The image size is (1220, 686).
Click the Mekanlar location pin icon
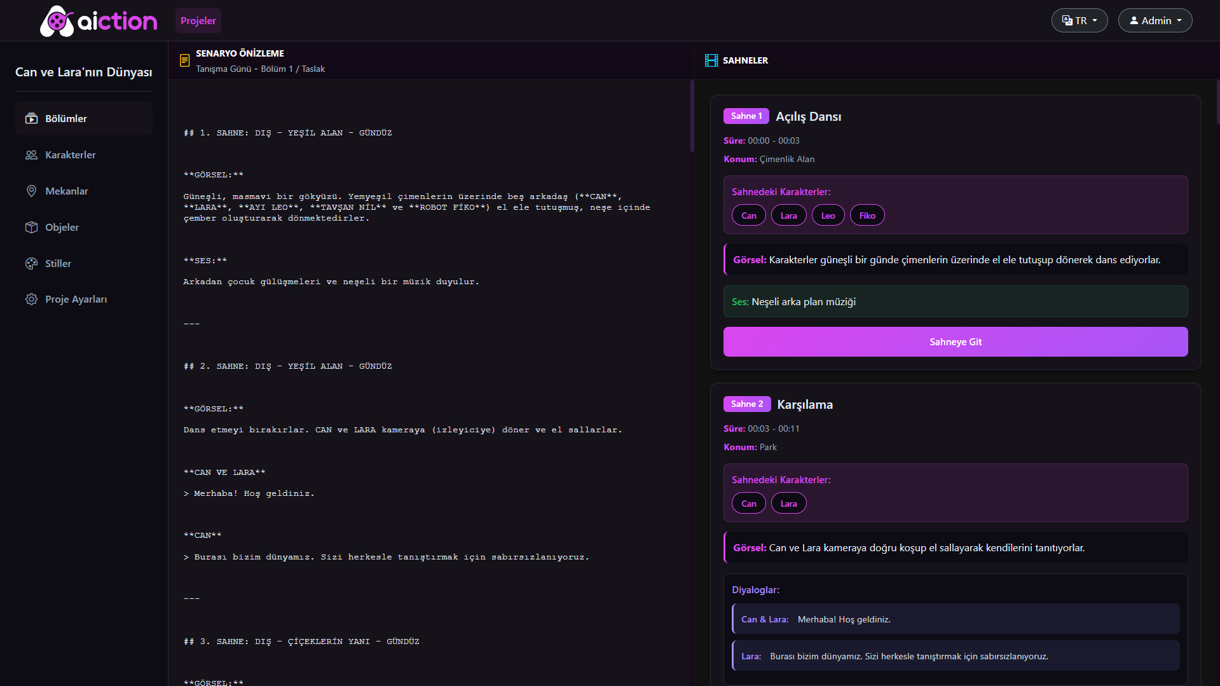tap(31, 191)
